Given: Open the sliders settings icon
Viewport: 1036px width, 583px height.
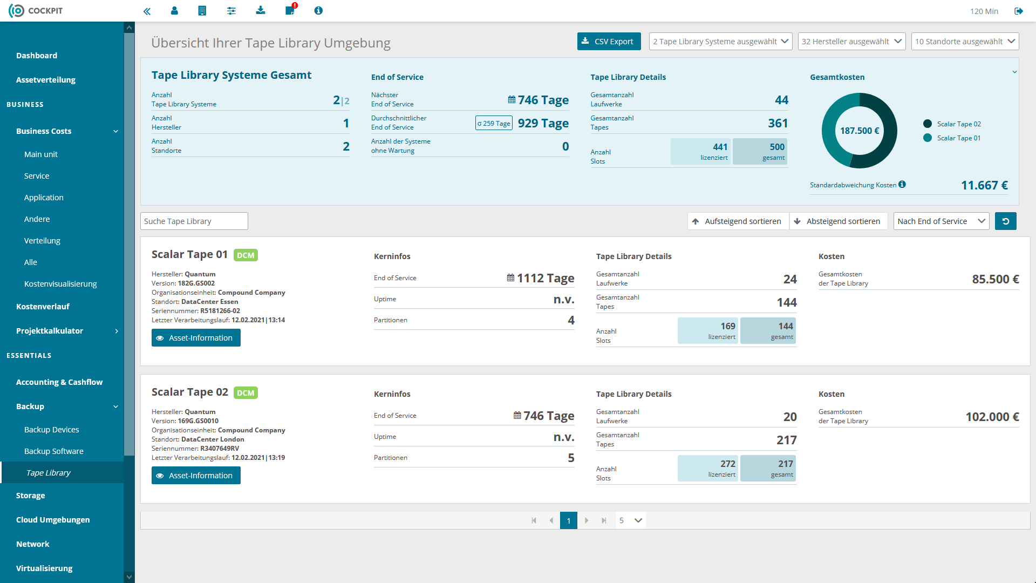Looking at the screenshot, I should coord(231,11).
